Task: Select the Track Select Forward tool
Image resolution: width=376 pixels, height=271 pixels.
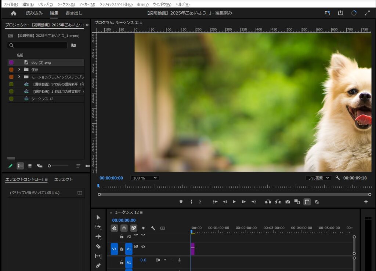Action: click(98, 227)
